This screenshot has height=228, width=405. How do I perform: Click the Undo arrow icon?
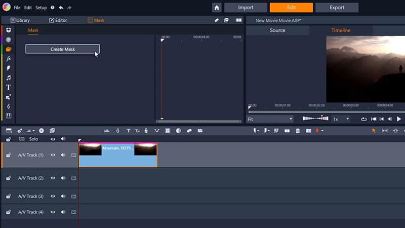tap(61, 8)
